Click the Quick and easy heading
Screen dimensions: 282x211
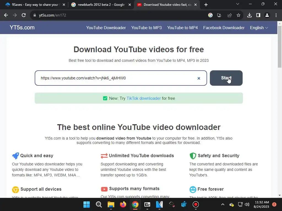coord(37,156)
